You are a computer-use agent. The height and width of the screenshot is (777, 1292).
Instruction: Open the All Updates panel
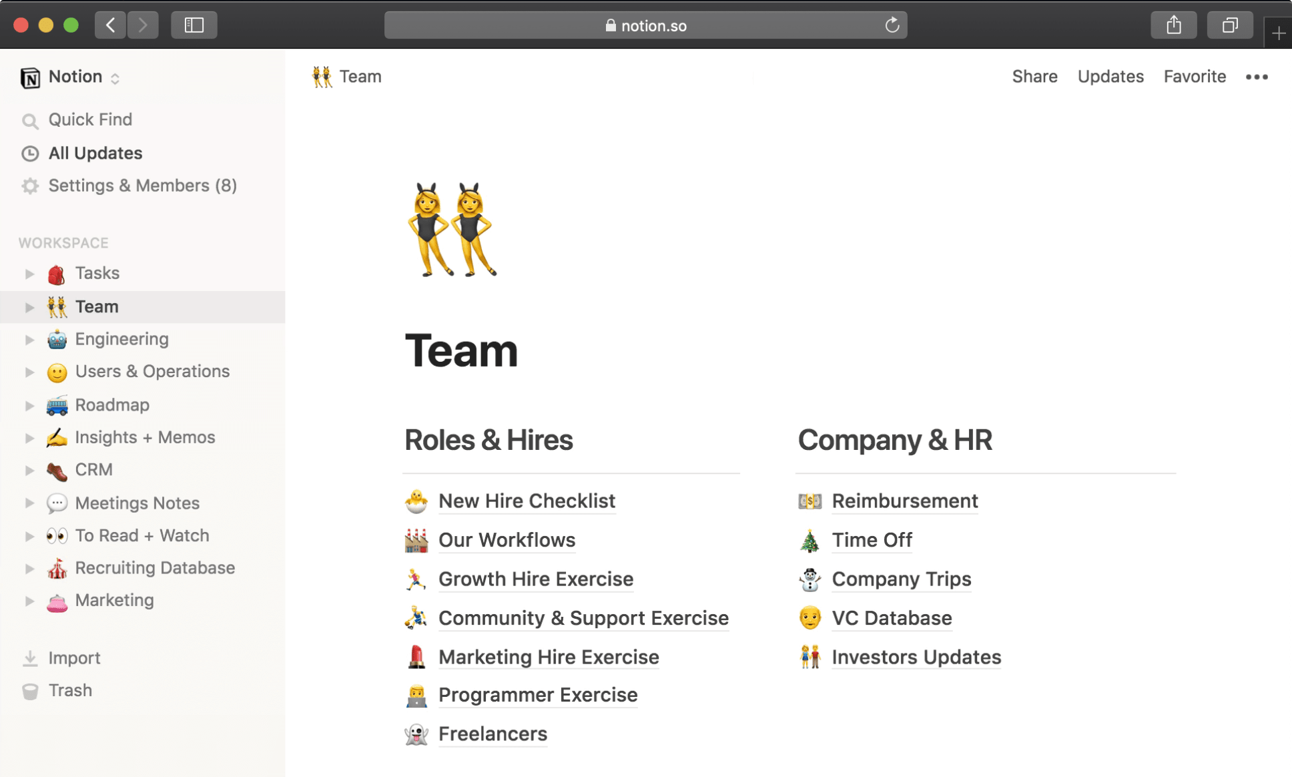pyautogui.click(x=95, y=153)
